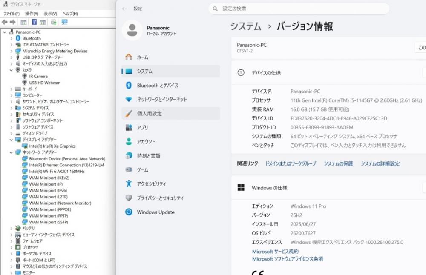Select the USB コネクタ マネージャー category
Screen dimensions: 426x275
tap(43, 57)
